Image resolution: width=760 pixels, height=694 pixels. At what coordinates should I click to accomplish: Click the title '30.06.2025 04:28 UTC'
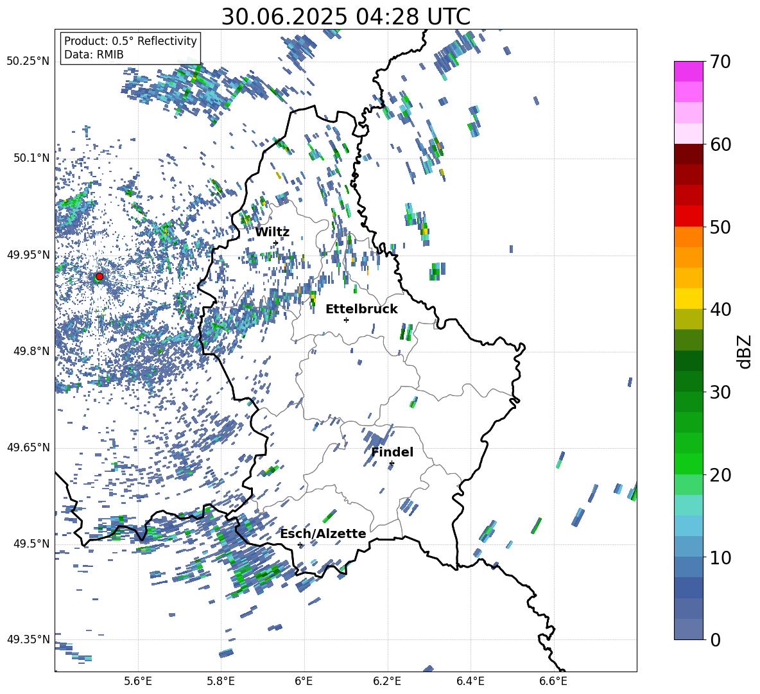click(345, 17)
